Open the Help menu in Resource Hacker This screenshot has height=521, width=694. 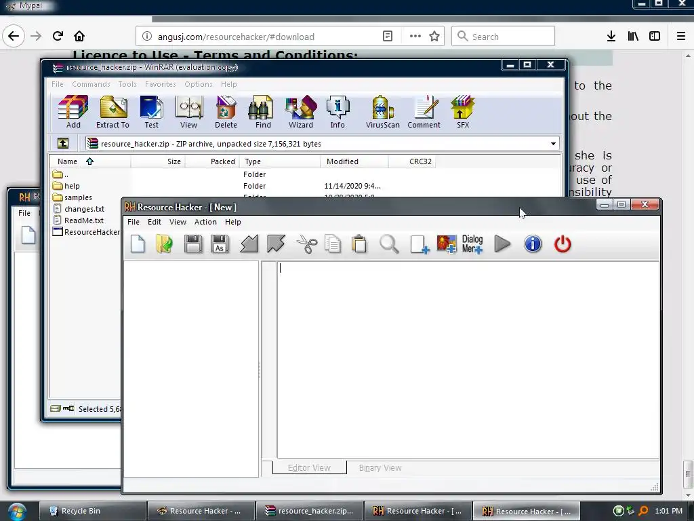pos(233,222)
